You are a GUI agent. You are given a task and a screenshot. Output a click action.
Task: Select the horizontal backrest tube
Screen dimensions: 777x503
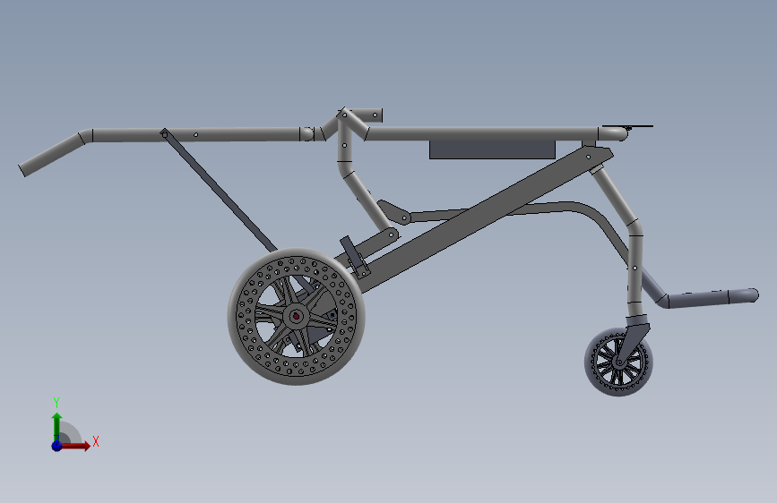pyautogui.click(x=195, y=134)
